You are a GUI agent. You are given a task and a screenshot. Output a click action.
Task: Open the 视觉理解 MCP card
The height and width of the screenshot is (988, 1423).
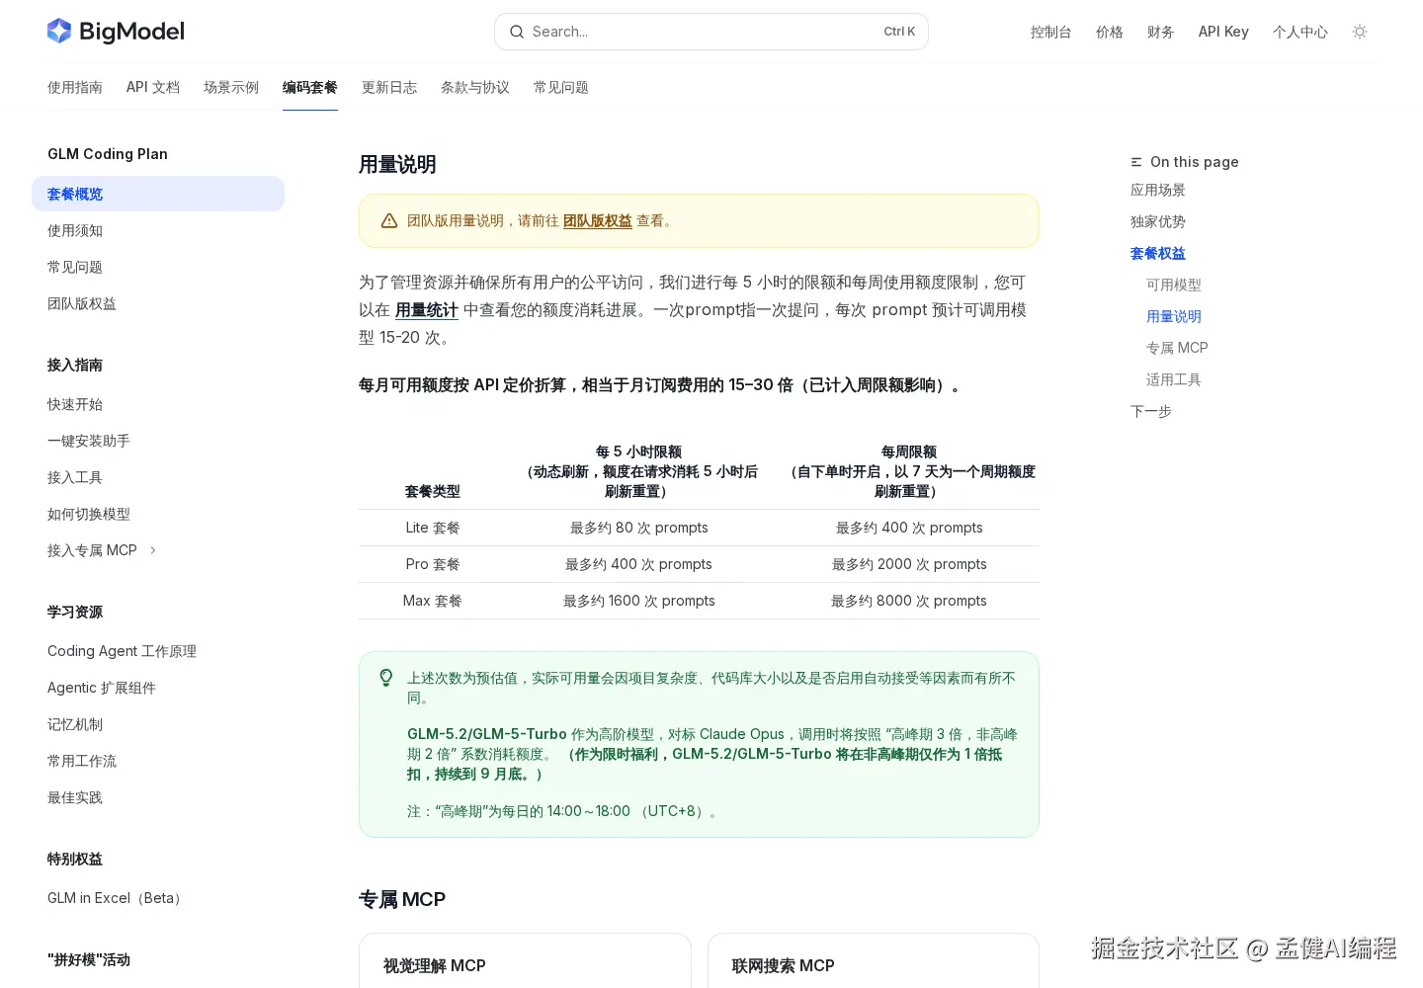[x=525, y=960]
